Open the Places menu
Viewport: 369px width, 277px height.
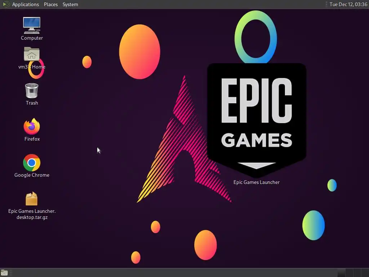pyautogui.click(x=50, y=4)
